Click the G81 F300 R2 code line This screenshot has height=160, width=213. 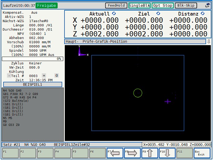click(21, 94)
